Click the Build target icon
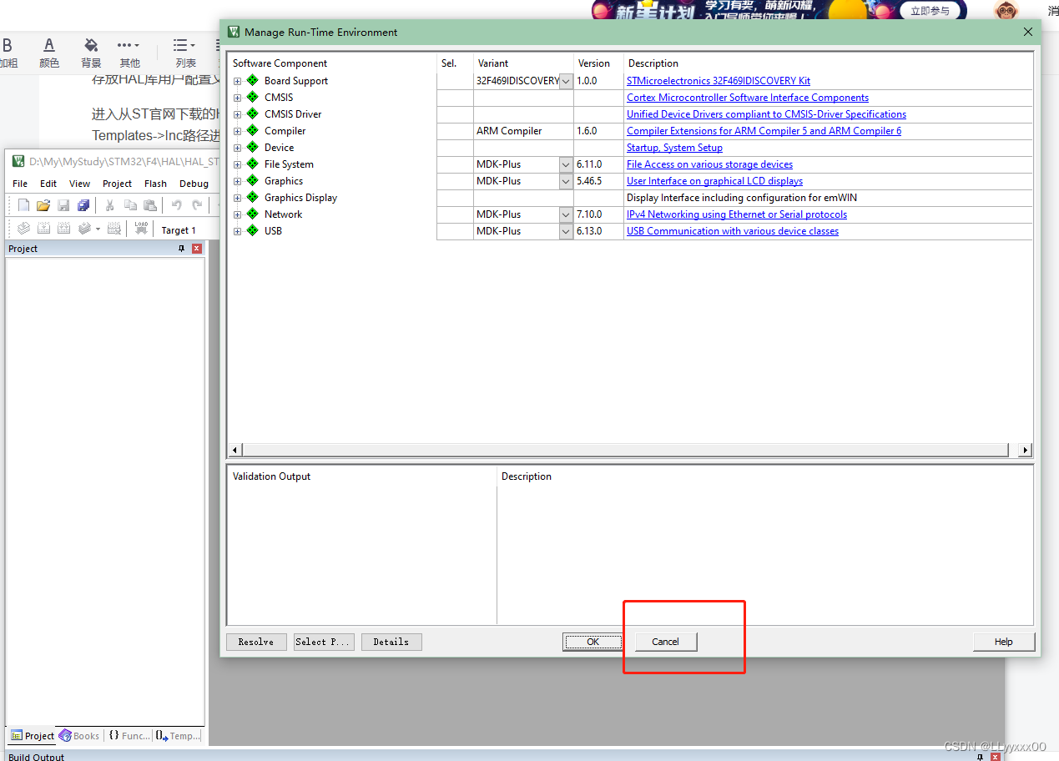 click(43, 229)
